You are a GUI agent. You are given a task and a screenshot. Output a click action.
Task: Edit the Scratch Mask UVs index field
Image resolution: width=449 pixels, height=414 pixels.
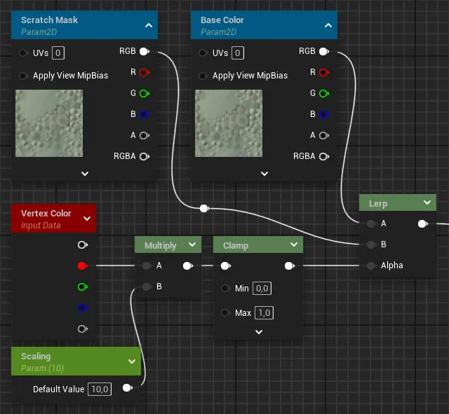coord(58,53)
